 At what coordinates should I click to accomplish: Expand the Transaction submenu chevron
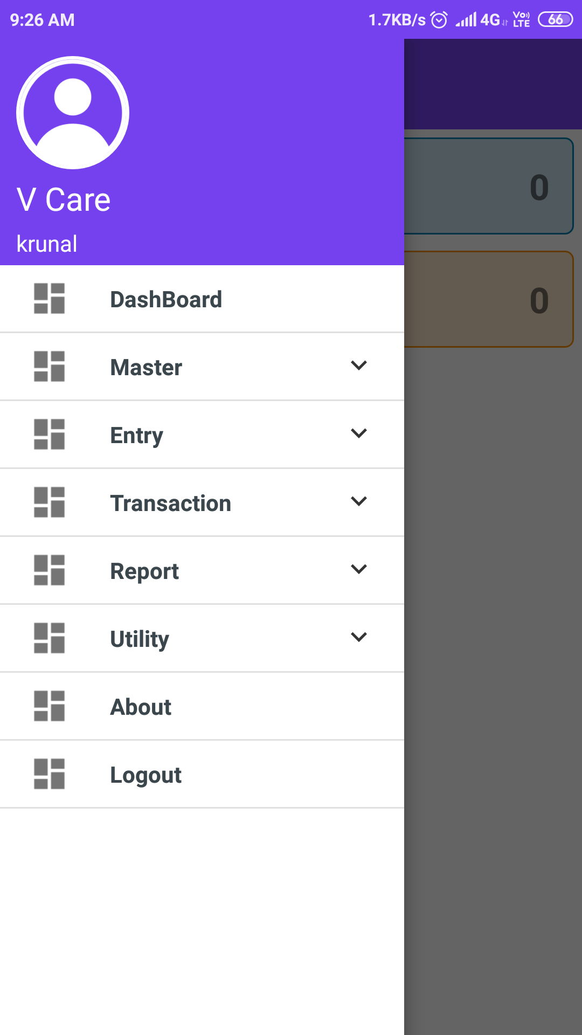coord(359,501)
